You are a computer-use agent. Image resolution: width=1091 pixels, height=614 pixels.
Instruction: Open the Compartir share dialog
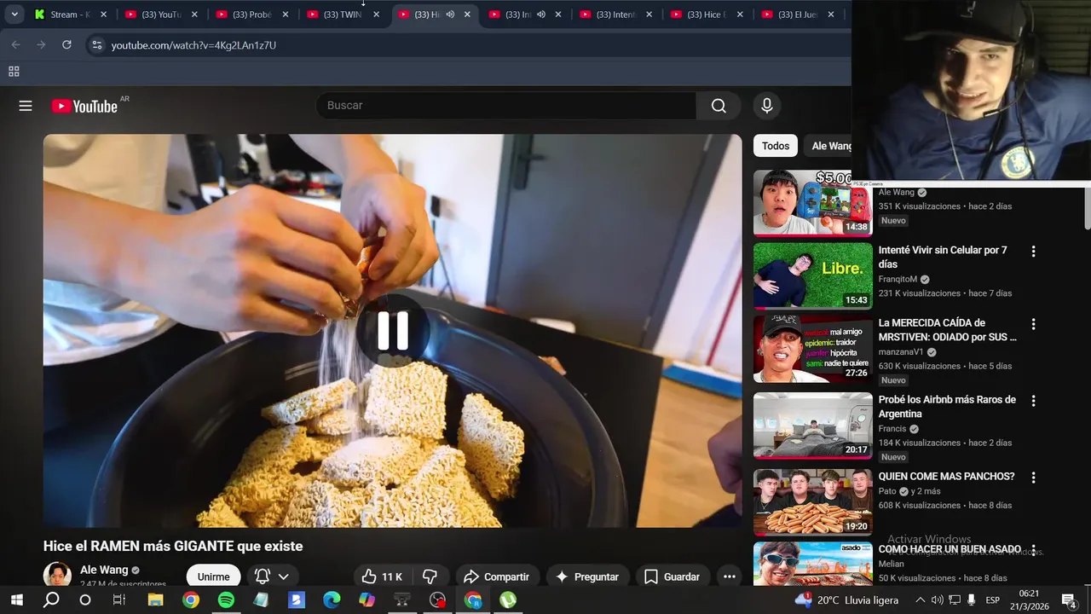click(496, 576)
